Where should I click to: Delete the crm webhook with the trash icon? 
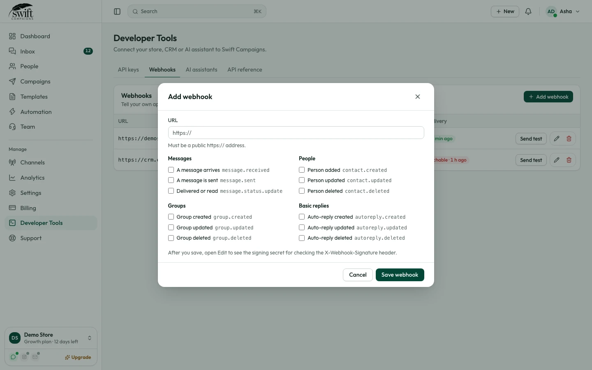569,160
